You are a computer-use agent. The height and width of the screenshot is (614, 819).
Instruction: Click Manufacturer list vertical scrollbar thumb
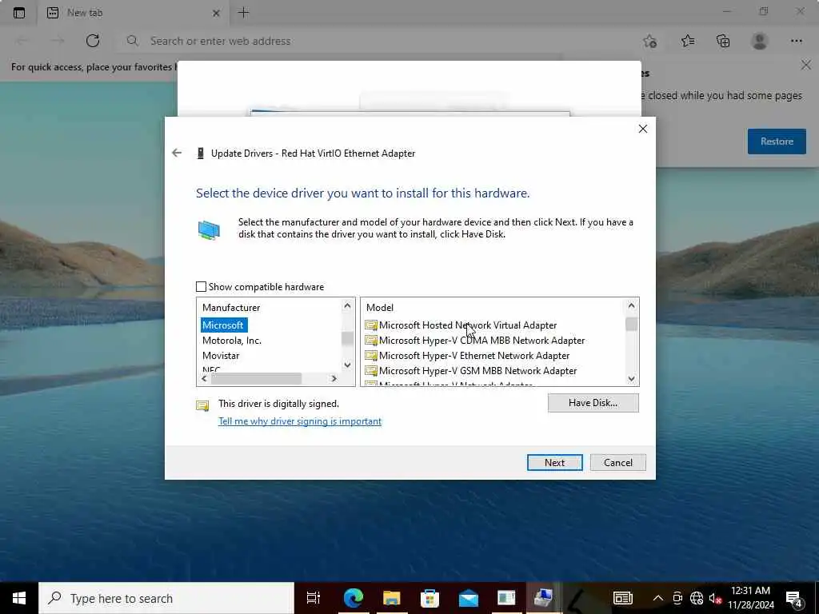[347, 338]
